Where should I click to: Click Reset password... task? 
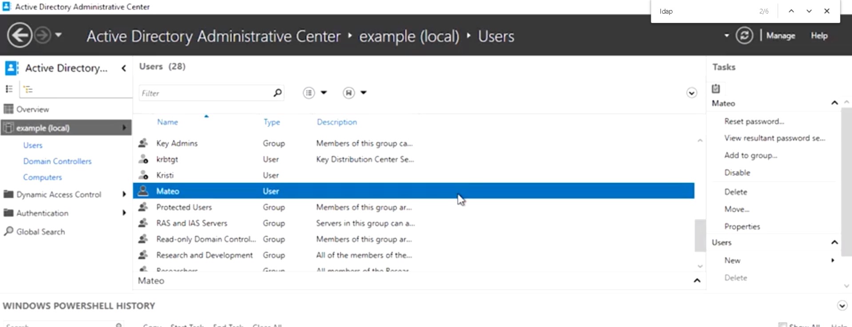pos(754,122)
